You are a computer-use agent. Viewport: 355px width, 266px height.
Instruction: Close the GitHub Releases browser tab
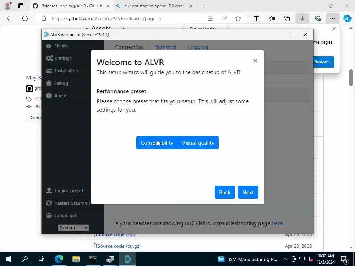(108, 6)
